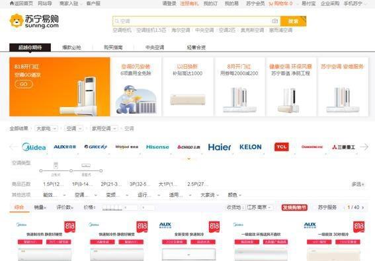Expand the 变频 filter dropdown
The height and width of the screenshot is (261, 375).
pos(117,195)
